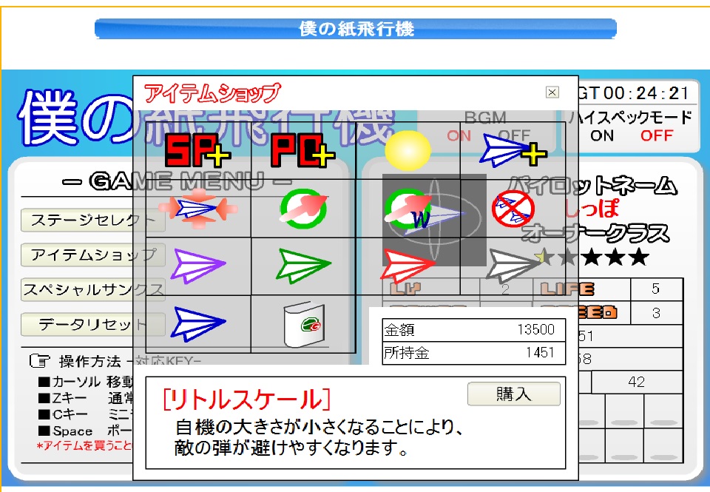Image resolution: width=710 pixels, height=492 pixels.
Task: Select the PC+ power-up item icon
Action: [305, 150]
